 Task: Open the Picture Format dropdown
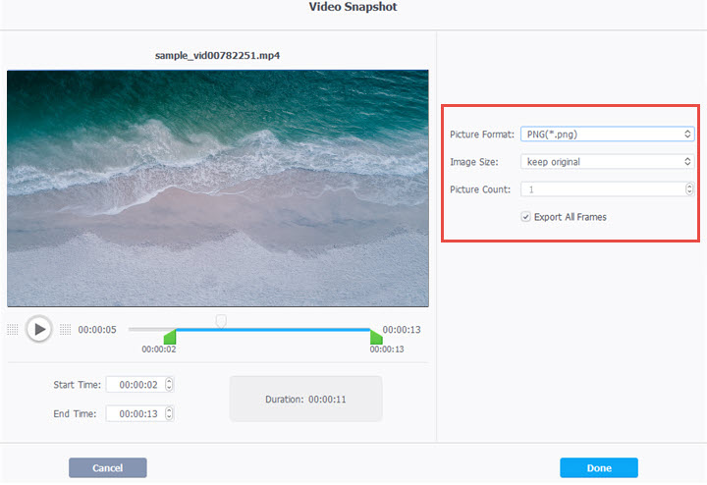pos(608,135)
